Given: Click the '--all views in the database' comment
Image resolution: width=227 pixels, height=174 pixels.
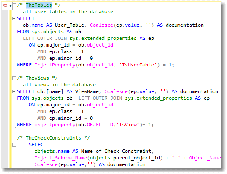Looking at the screenshot, I should tap(57, 85).
